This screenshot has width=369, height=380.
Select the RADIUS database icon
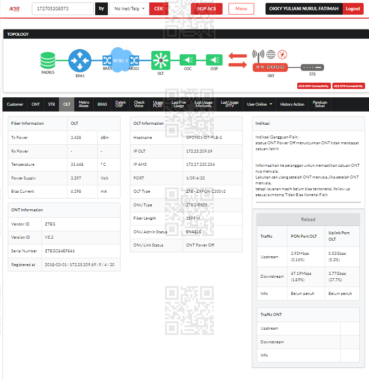tap(48, 60)
